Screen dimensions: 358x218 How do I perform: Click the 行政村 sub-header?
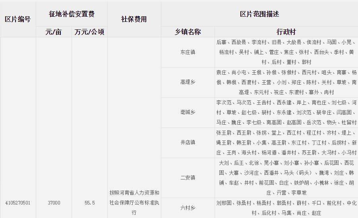[286, 32]
